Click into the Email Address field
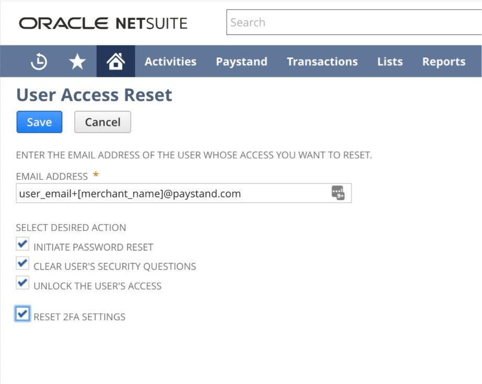The image size is (482, 384). coord(184,193)
